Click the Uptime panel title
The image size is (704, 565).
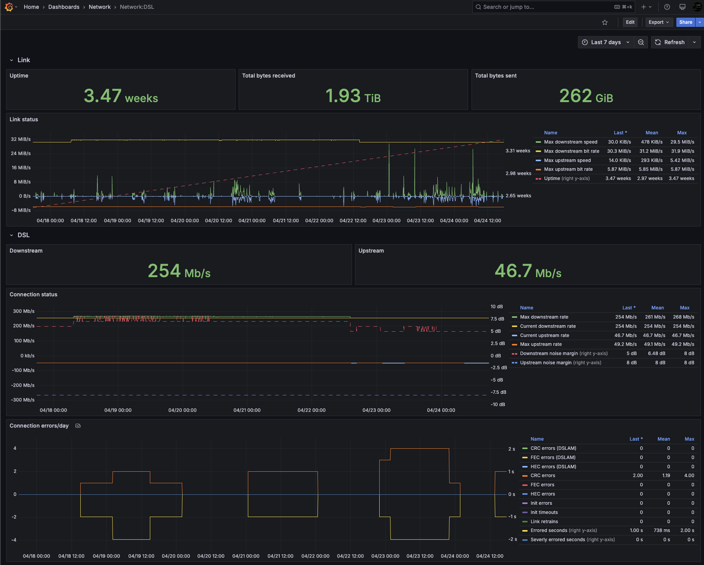tap(19, 76)
